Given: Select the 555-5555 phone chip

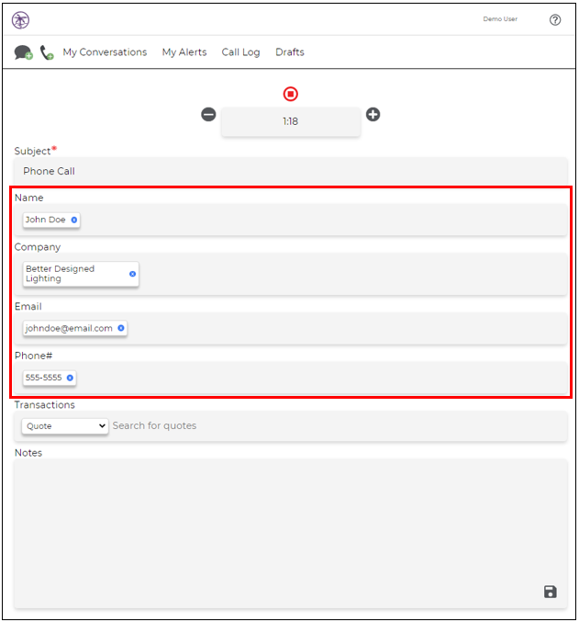Looking at the screenshot, I should [50, 378].
